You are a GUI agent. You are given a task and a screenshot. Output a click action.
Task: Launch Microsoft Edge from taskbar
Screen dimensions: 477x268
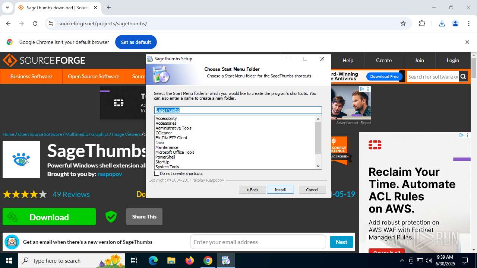[153, 261]
